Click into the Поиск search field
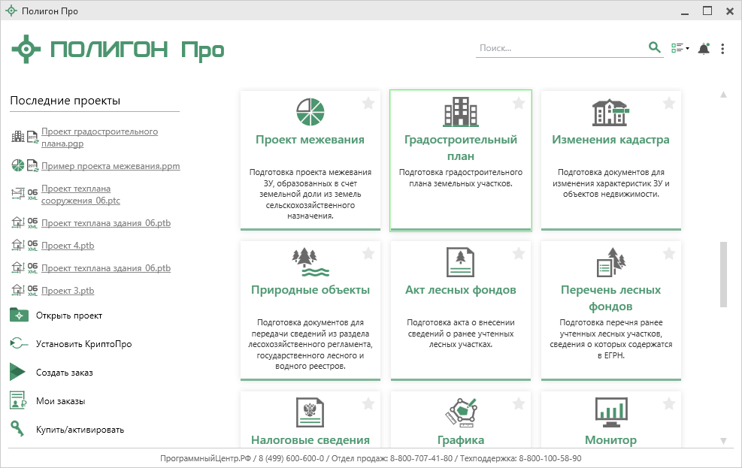Image resolution: width=742 pixels, height=468 pixels. pyautogui.click(x=560, y=48)
